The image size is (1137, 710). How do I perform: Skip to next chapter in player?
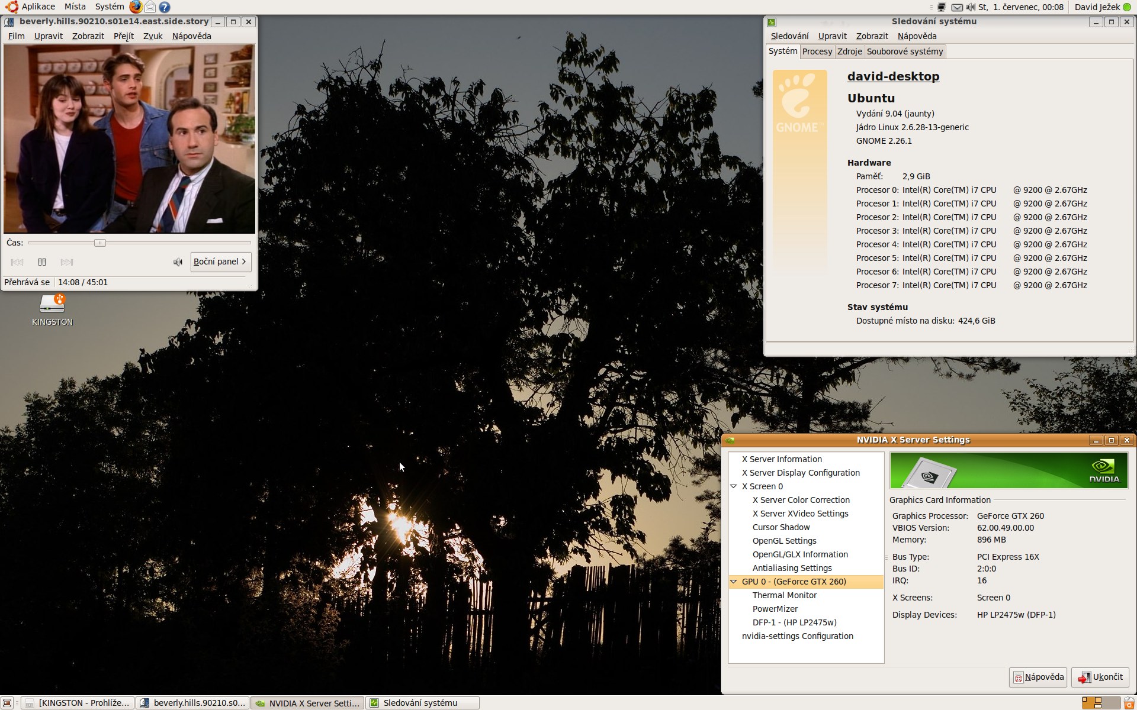click(67, 262)
